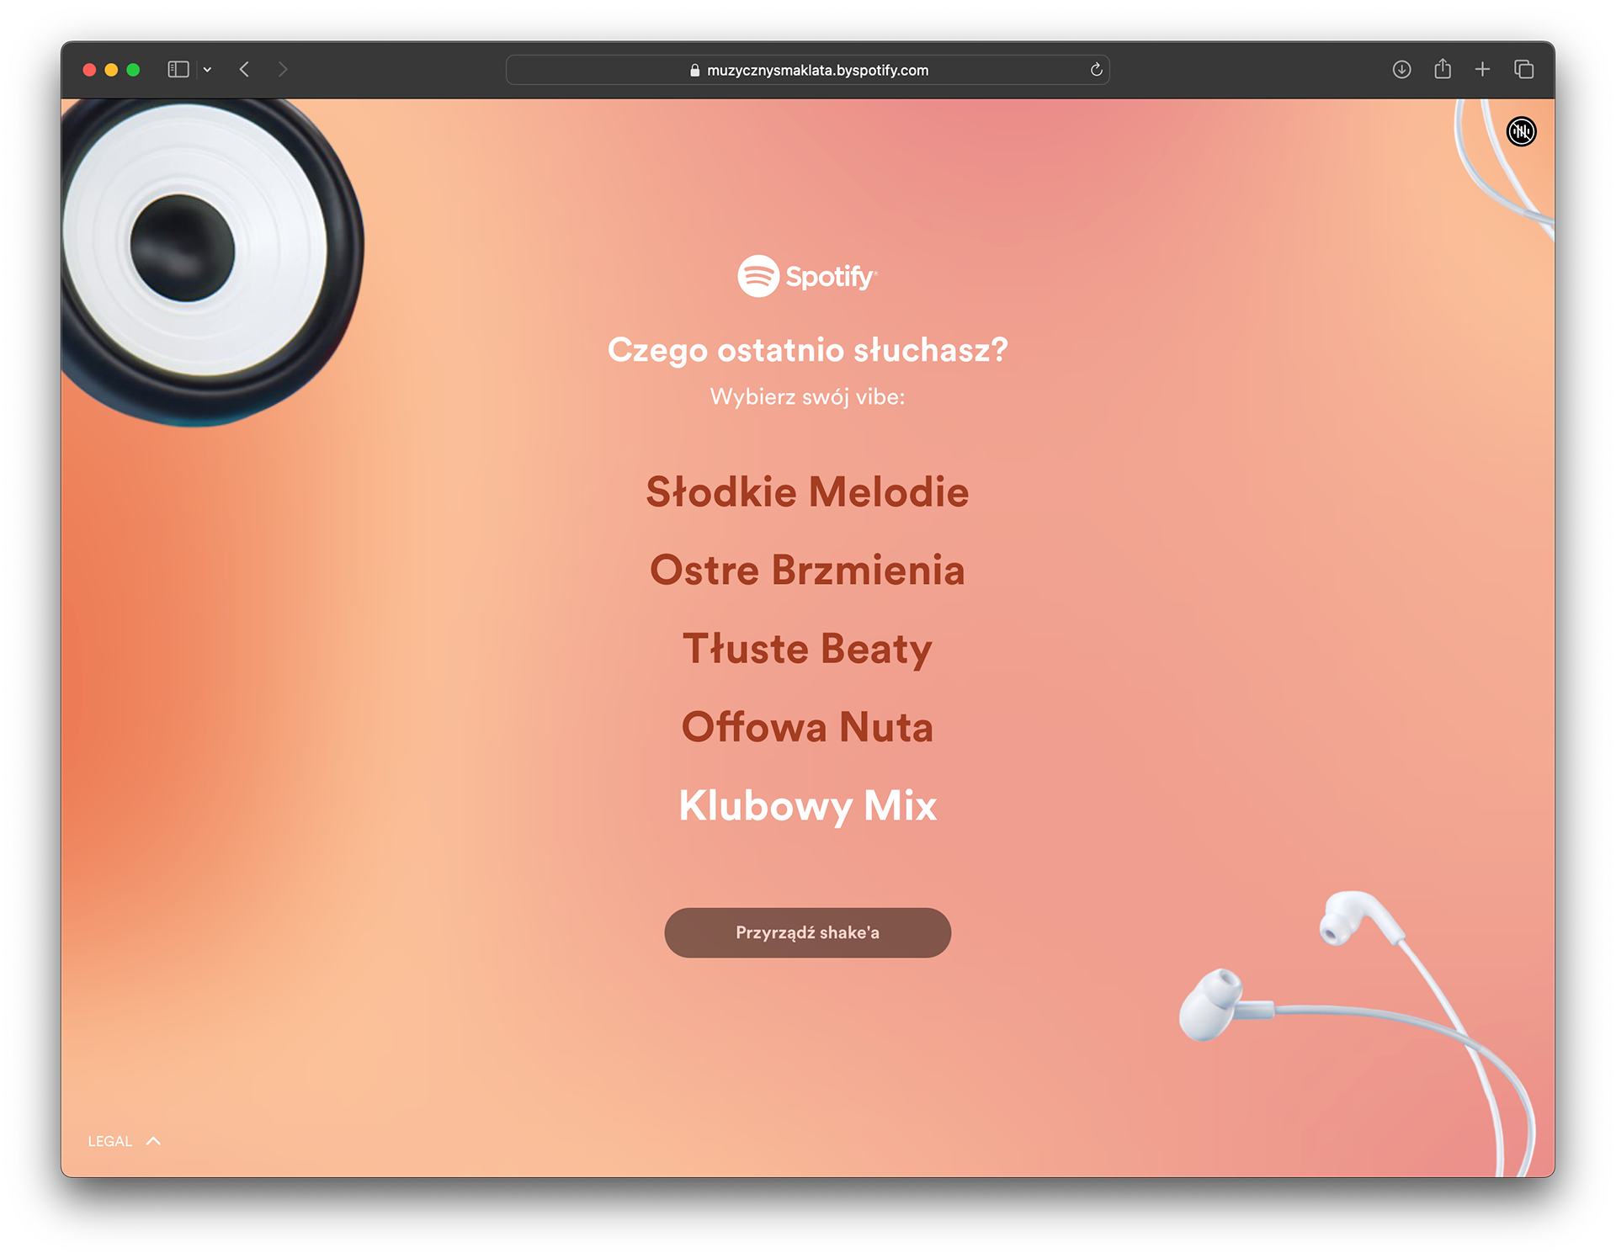Click the Spotify logo
Image resolution: width=1616 pixels, height=1258 pixels.
pos(807,276)
